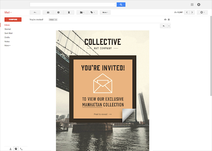Click the open envelope graphic
Image resolution: width=212 pixels, height=151 pixels.
103,83
